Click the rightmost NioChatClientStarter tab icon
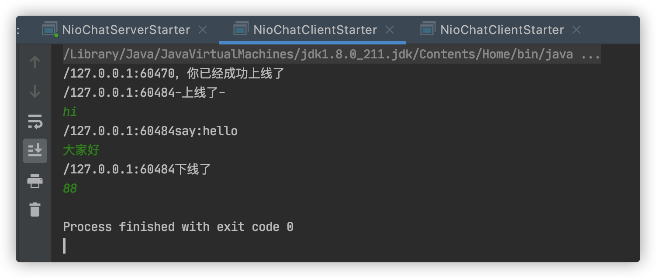This screenshot has height=278, width=656. point(428,29)
